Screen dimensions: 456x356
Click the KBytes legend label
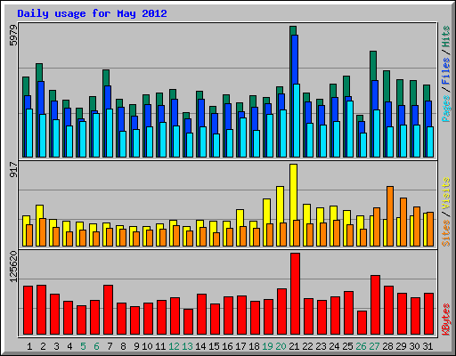[446, 320]
